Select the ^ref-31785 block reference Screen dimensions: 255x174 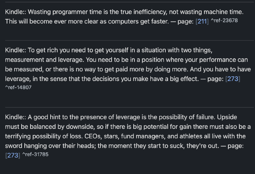(x=35, y=155)
